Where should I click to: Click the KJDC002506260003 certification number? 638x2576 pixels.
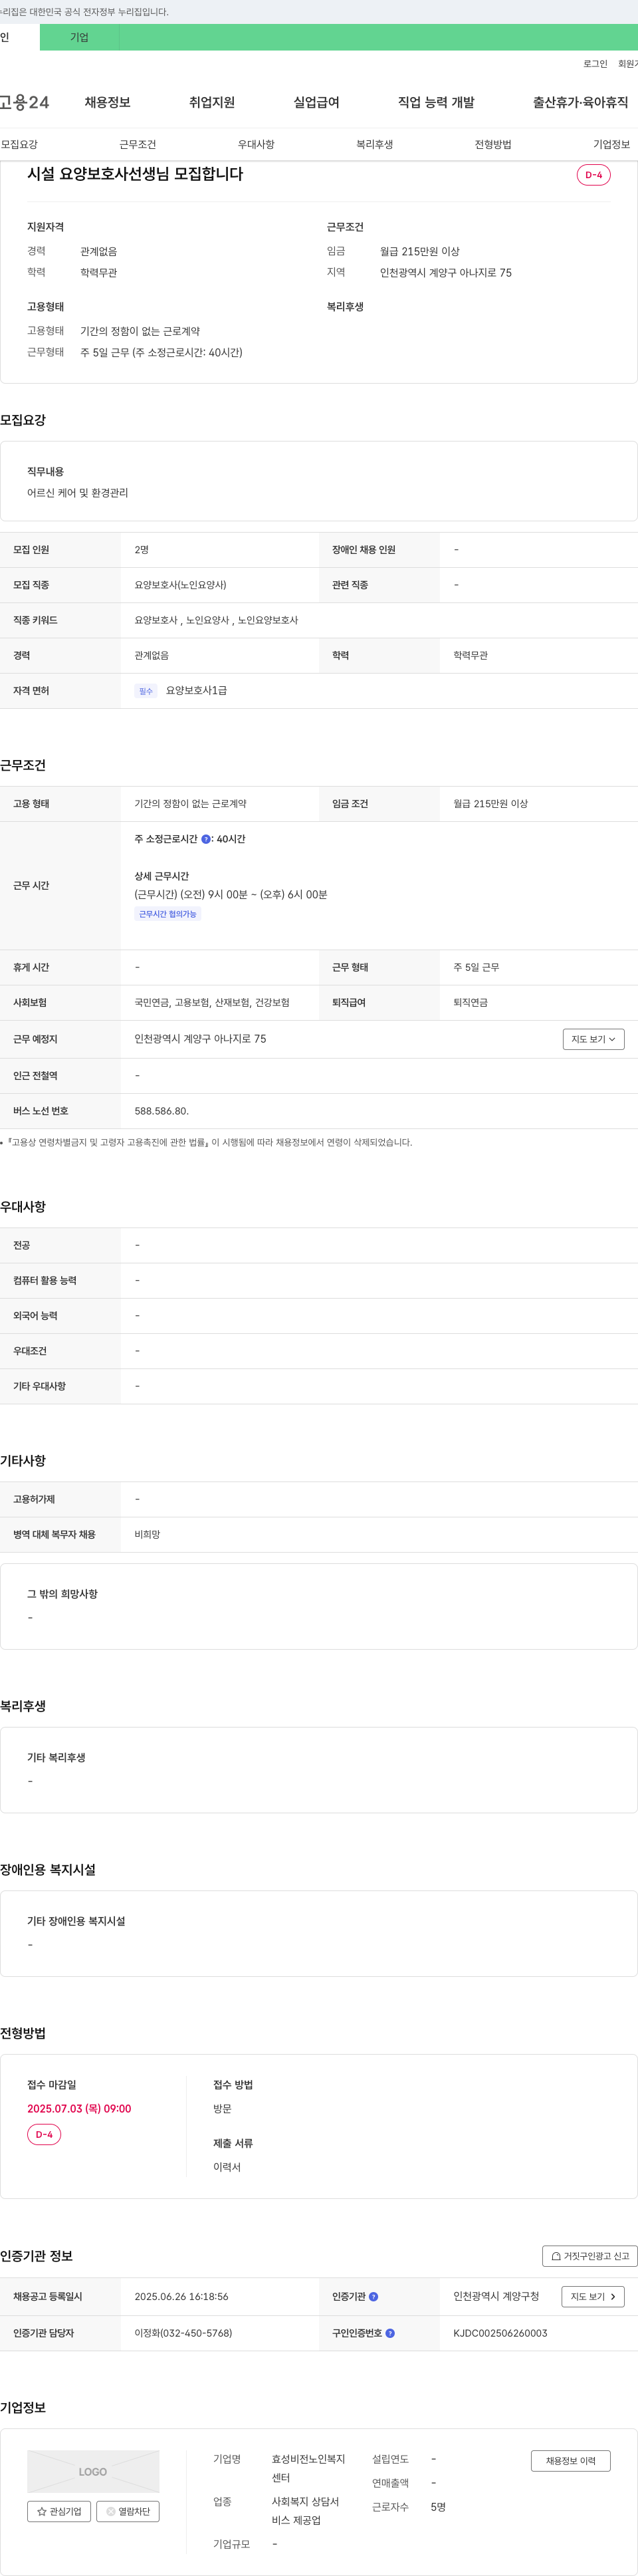(x=500, y=2333)
